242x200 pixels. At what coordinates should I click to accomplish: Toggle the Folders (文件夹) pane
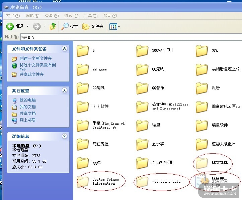pyautogui.click(x=93, y=26)
